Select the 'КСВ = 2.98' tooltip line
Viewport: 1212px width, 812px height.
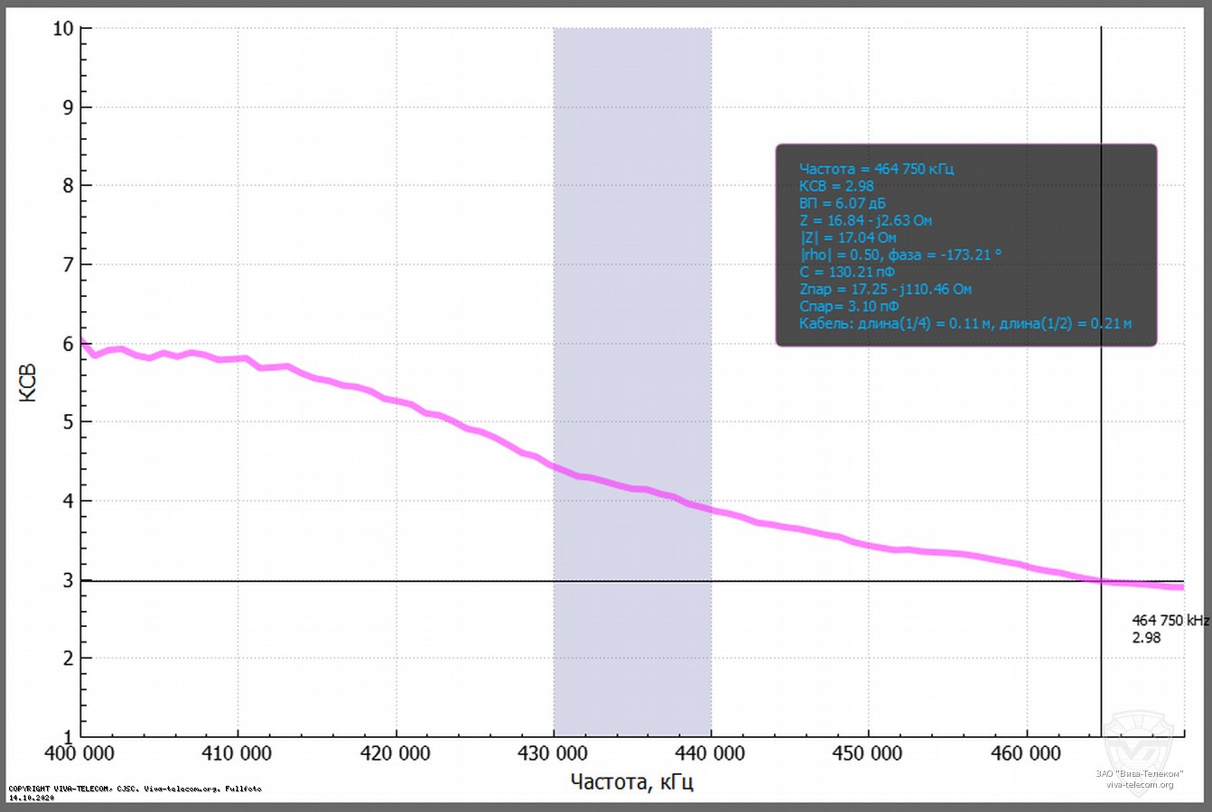coord(836,186)
